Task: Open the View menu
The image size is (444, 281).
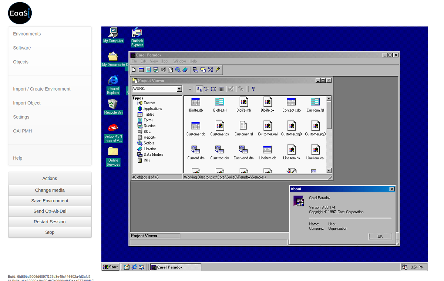Action: tap(154, 61)
